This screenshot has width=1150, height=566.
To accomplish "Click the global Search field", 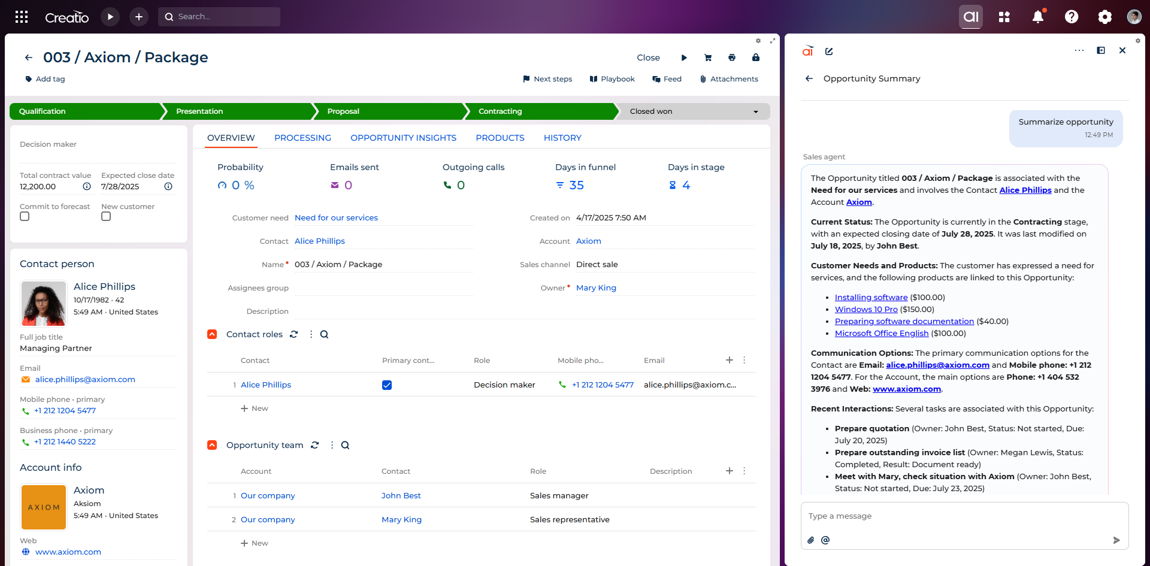I will coord(219,17).
